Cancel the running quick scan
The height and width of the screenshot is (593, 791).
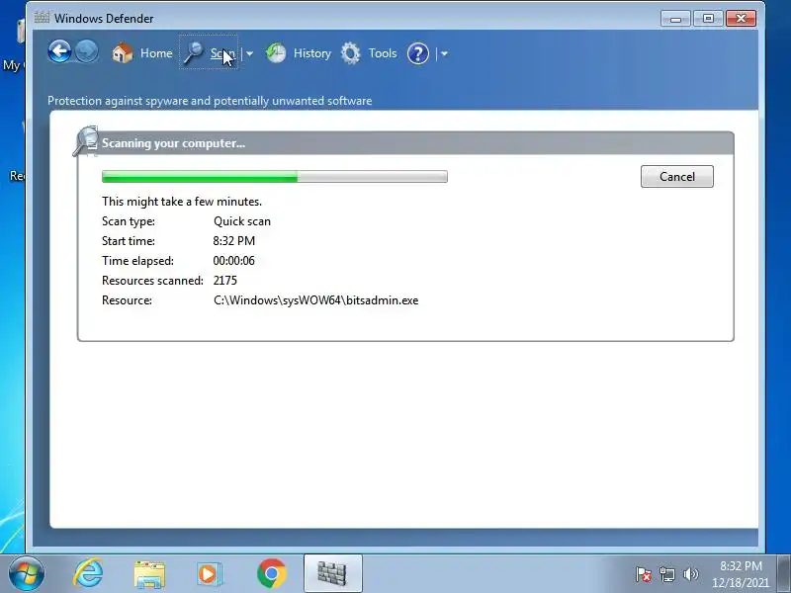(677, 177)
